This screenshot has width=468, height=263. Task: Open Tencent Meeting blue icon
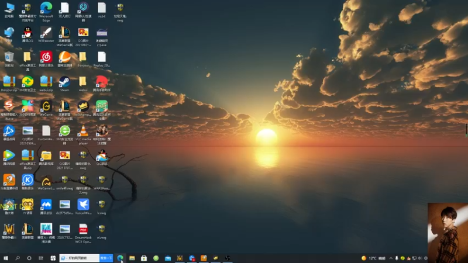46,207
